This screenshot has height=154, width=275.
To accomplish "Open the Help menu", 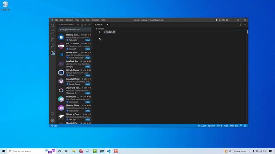I will (103, 20).
